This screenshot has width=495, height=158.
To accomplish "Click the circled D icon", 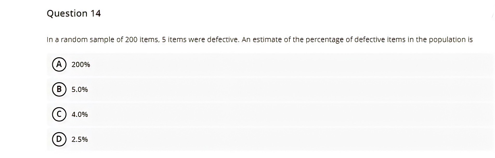I will [59, 139].
